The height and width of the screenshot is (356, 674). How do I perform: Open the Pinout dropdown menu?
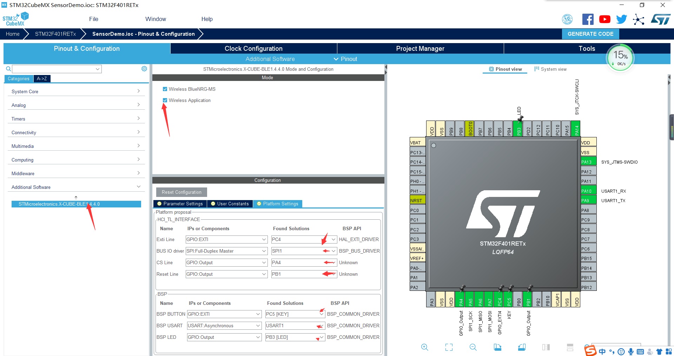click(x=345, y=59)
